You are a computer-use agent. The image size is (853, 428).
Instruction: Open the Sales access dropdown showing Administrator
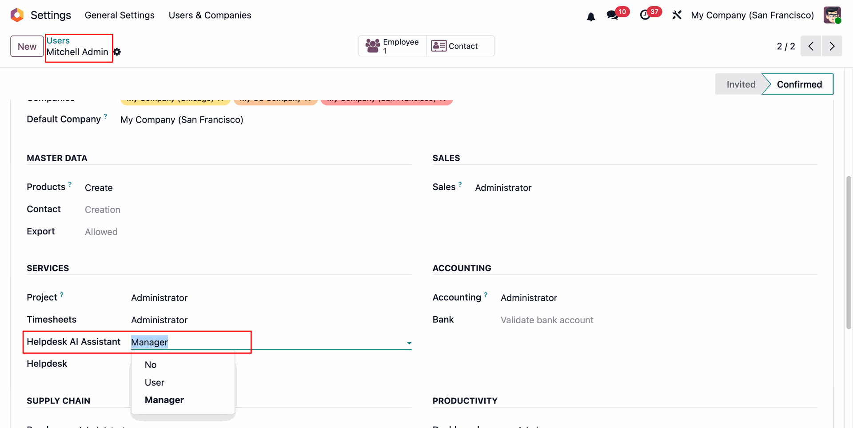[x=503, y=188]
